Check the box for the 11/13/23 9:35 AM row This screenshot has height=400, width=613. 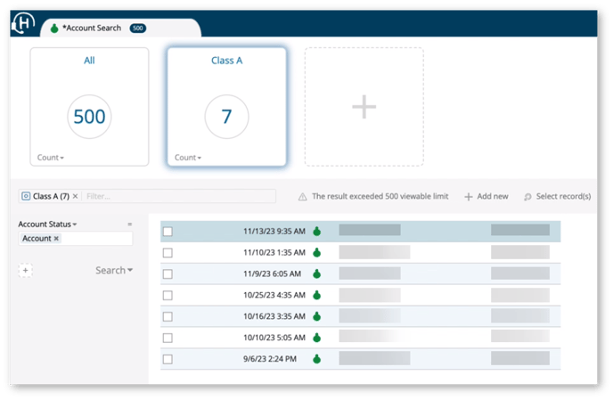click(168, 232)
